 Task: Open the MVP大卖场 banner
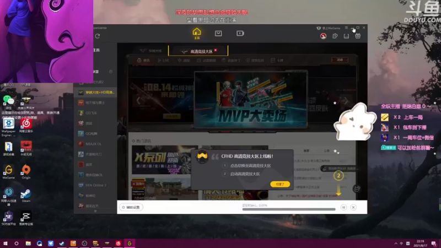251,100
